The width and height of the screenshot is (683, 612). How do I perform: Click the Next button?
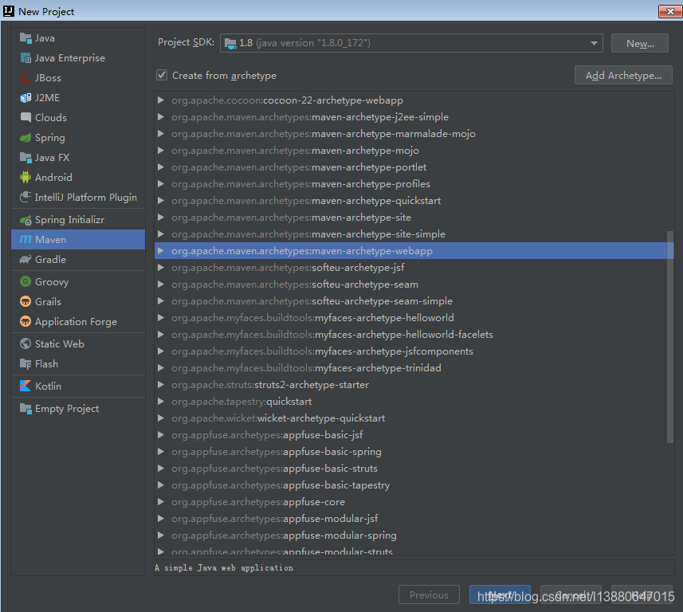click(x=500, y=594)
